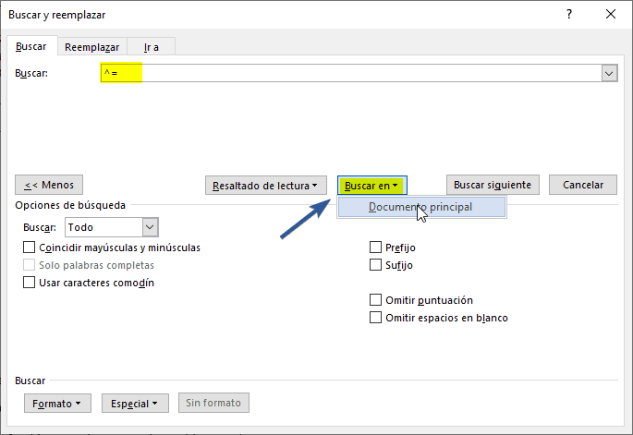Image resolution: width=633 pixels, height=435 pixels.
Task: Open the Buscar en dropdown button
Action: click(x=371, y=186)
